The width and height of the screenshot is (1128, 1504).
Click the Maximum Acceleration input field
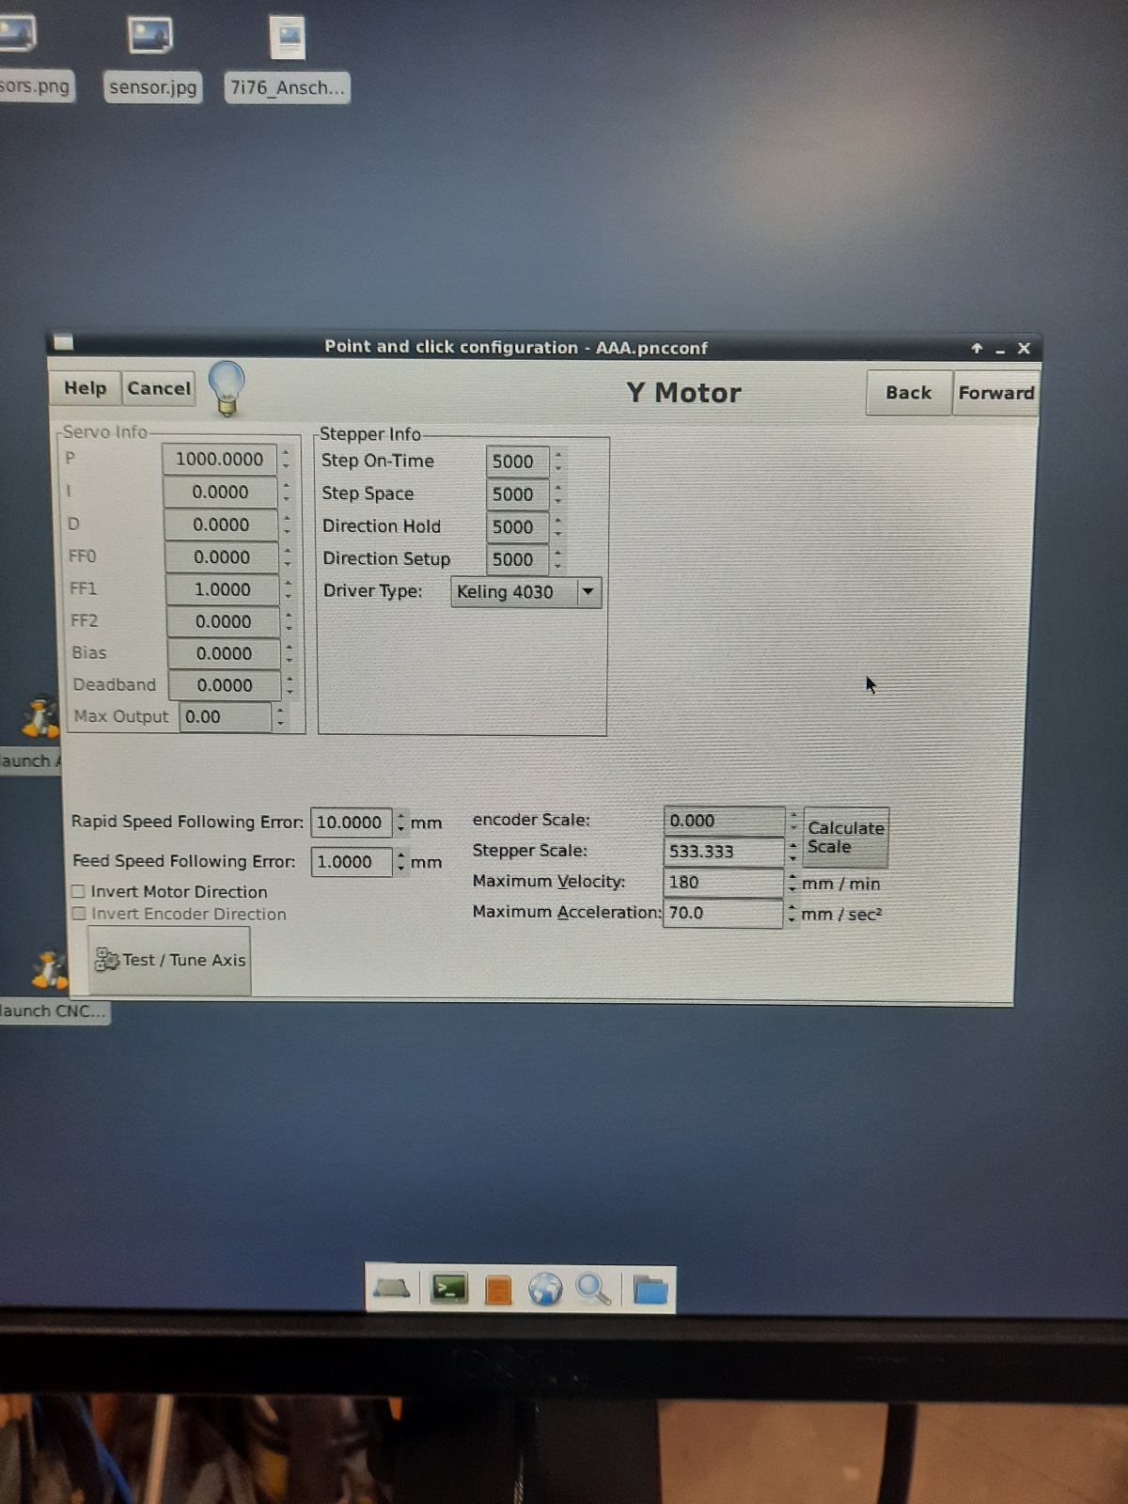pos(721,913)
